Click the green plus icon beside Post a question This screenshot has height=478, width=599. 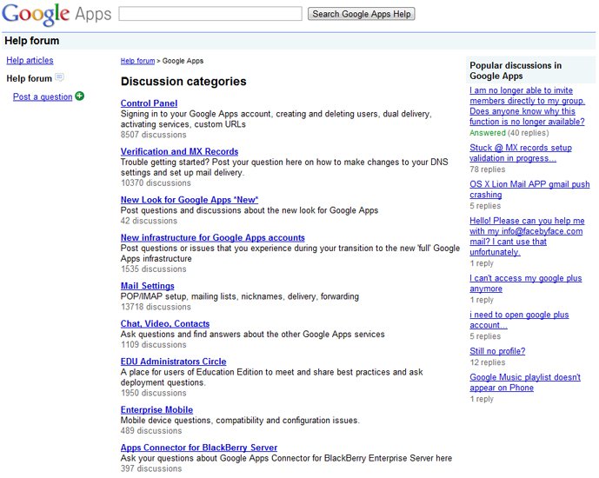79,96
